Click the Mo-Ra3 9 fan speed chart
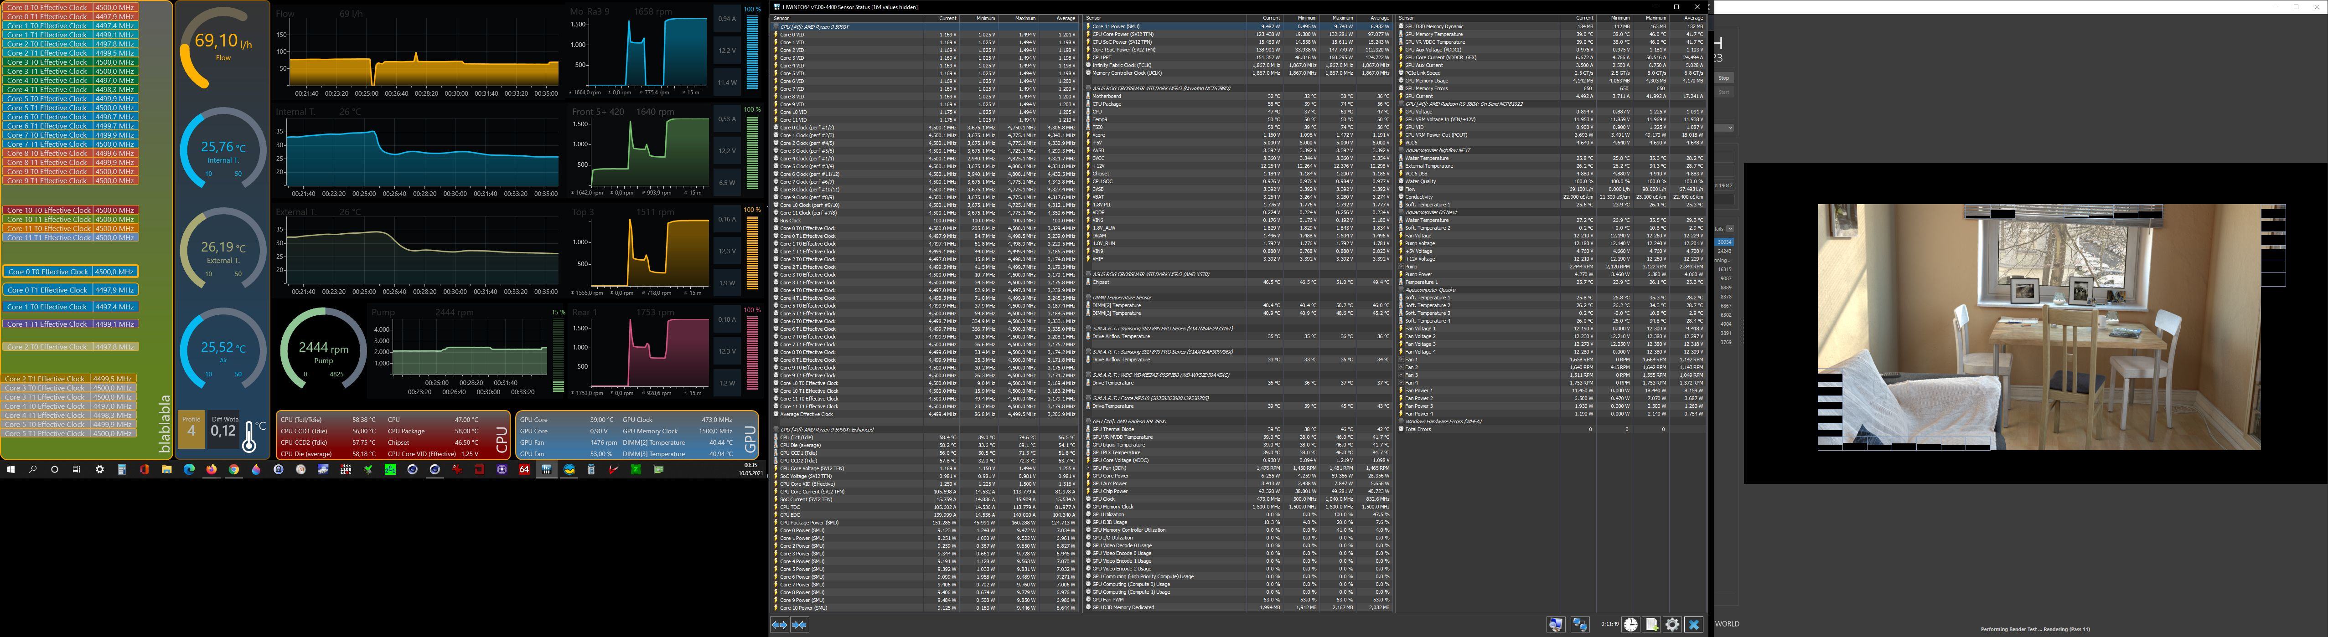The height and width of the screenshot is (637, 2328). [639, 52]
